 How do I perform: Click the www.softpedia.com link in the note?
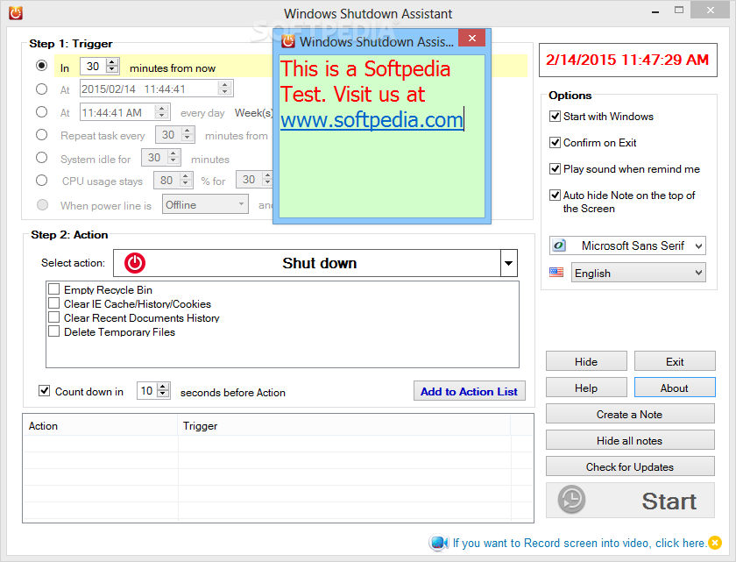pyautogui.click(x=372, y=120)
